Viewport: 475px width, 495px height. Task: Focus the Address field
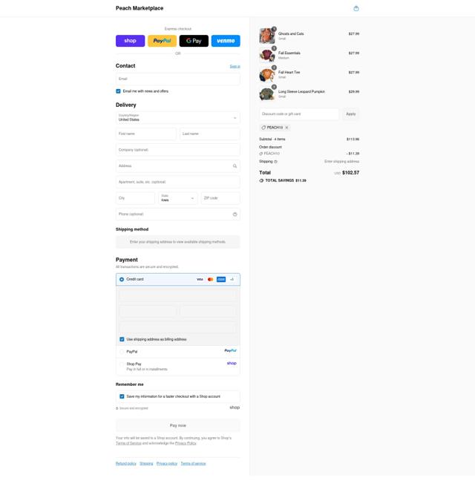click(x=177, y=166)
